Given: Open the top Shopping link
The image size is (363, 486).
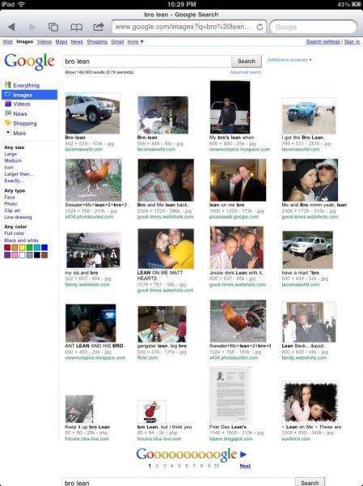Looking at the screenshot, I should pyautogui.click(x=97, y=42).
